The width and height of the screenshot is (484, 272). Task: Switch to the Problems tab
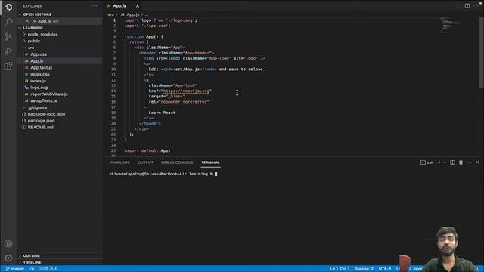click(119, 162)
